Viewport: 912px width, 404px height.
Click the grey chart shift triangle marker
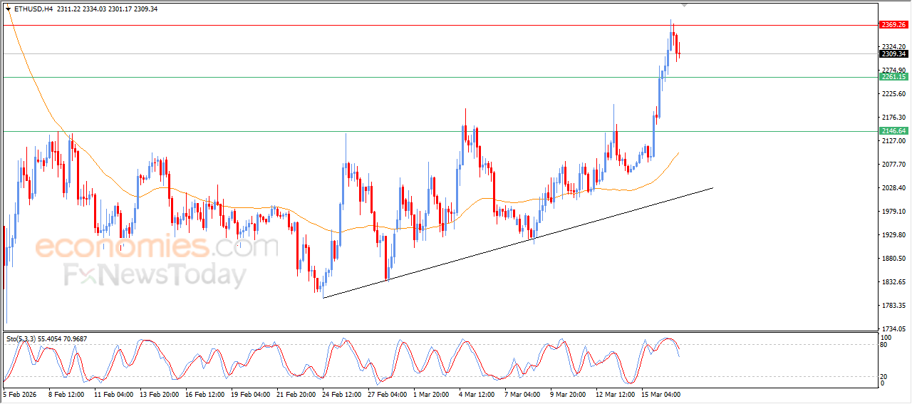pyautogui.click(x=685, y=5)
